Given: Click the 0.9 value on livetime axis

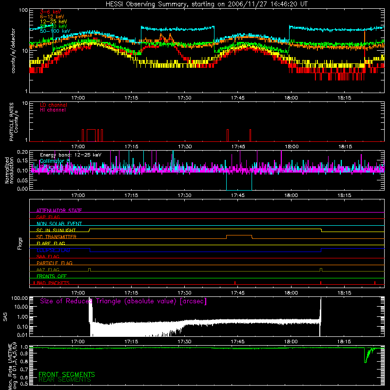Looking at the screenshot, I should (24, 354).
